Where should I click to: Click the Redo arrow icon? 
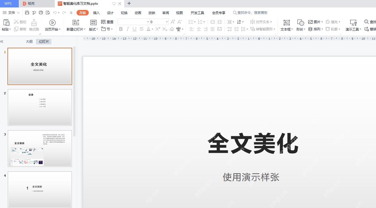click(64, 13)
